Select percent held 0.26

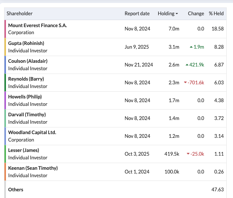(219, 172)
